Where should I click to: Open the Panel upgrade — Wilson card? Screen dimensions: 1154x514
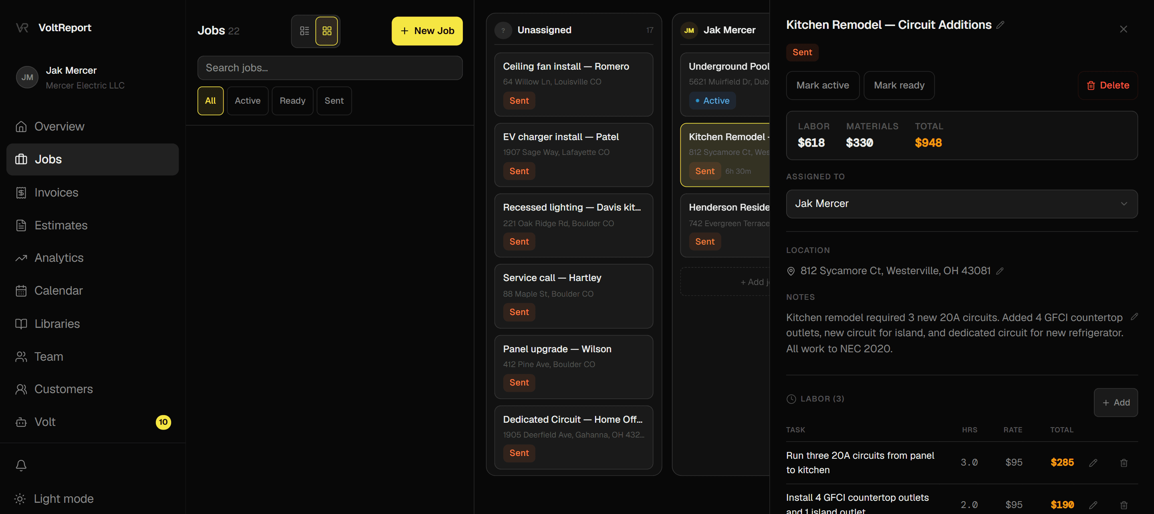coord(574,367)
